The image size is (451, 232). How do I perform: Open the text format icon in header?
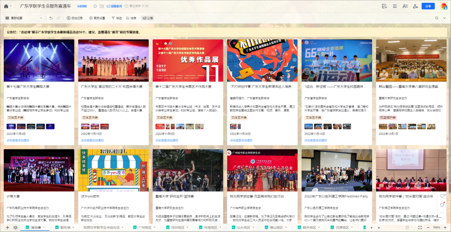coord(405,6)
